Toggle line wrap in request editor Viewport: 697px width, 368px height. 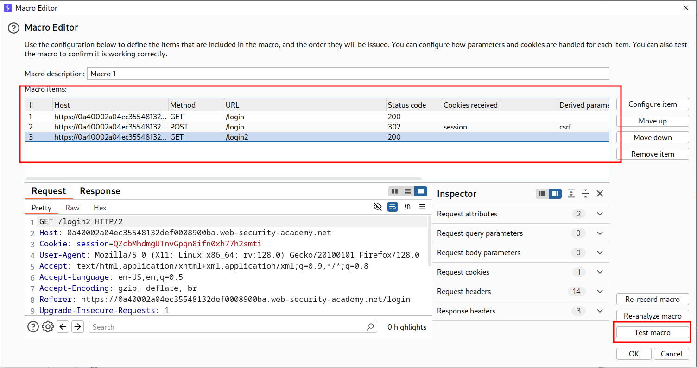[393, 207]
